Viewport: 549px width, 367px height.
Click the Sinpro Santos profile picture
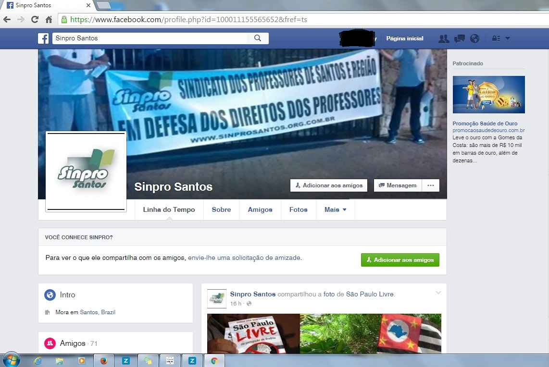point(86,171)
